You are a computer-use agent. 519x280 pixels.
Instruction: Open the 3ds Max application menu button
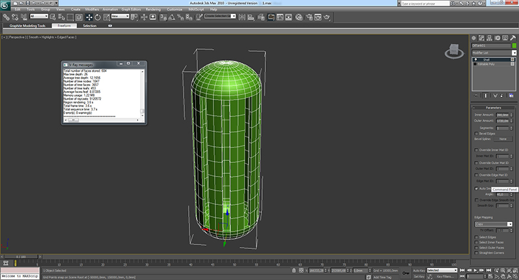[x=5, y=6]
